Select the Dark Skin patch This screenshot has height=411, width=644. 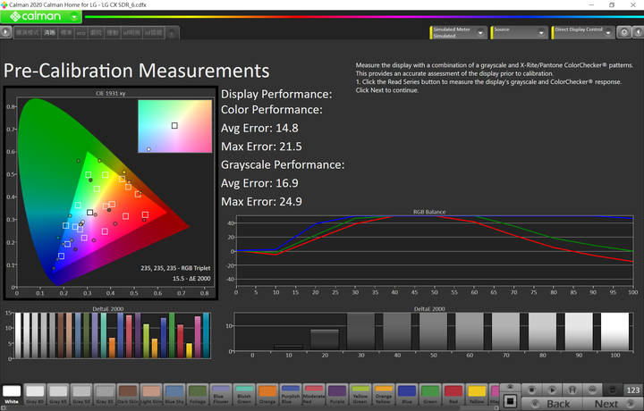(x=128, y=394)
